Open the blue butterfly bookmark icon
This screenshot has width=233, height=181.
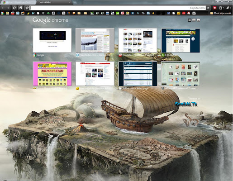point(33,13)
